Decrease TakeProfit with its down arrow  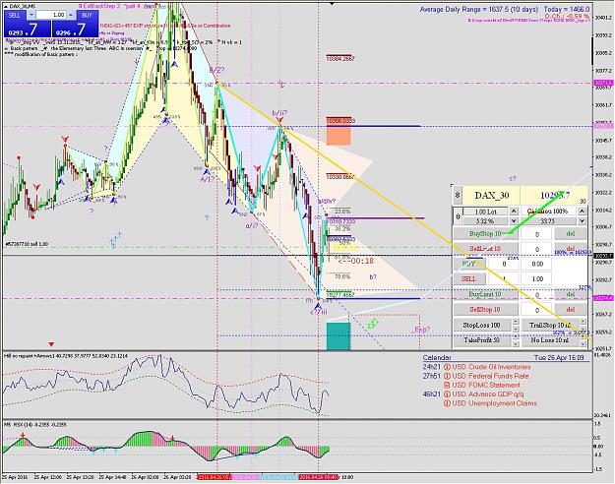[516, 343]
